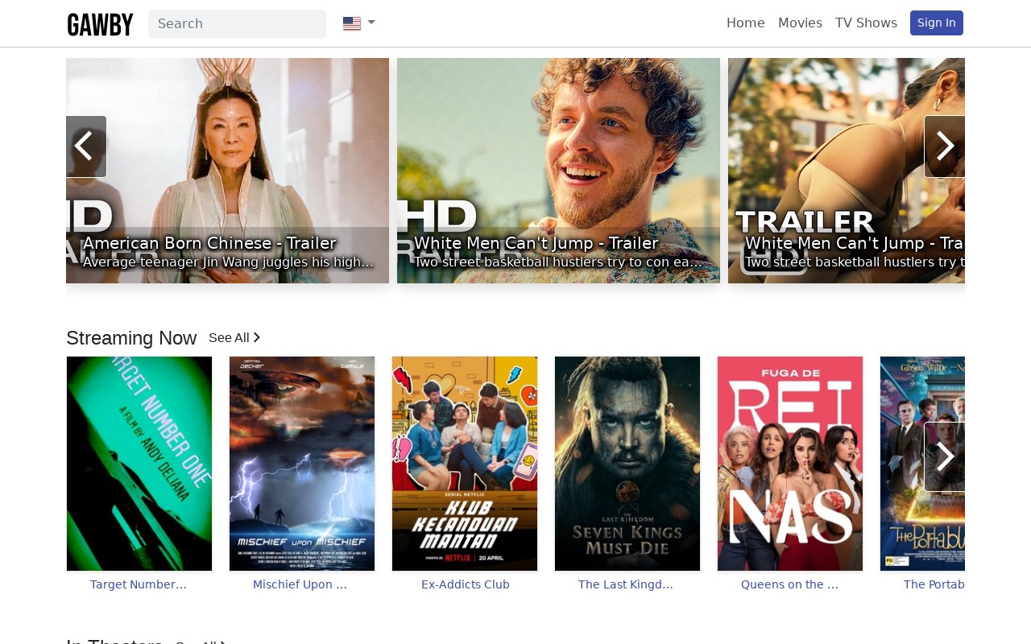Click the 'Two street basketball hustlers try to con' description
Image resolution: width=1031 pixels, height=644 pixels.
558,262
